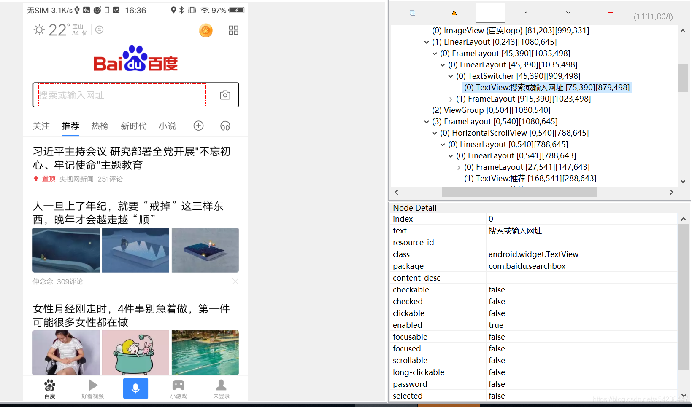Screen dimensions: 692x407
Task: Click the white search box in the toolbar
Action: (x=490, y=13)
